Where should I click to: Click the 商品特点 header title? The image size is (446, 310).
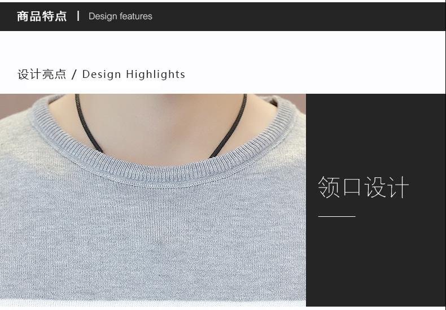tap(42, 16)
